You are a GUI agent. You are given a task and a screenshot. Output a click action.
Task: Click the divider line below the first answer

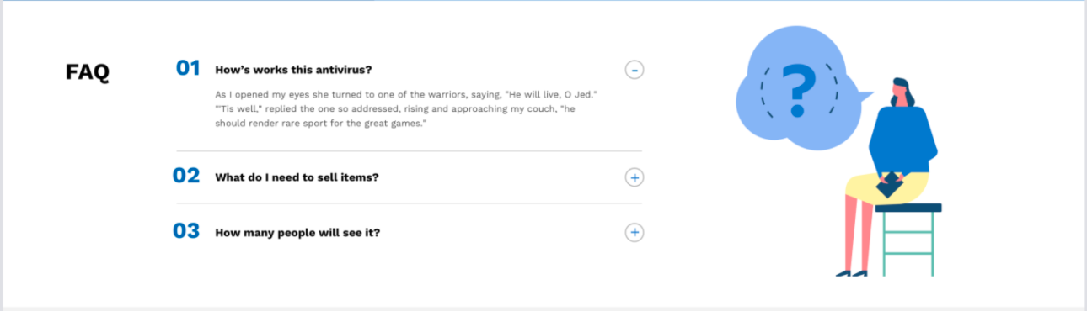[x=409, y=151]
